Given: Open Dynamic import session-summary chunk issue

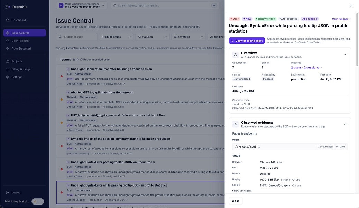Looking at the screenshot, I should pos(120,139).
